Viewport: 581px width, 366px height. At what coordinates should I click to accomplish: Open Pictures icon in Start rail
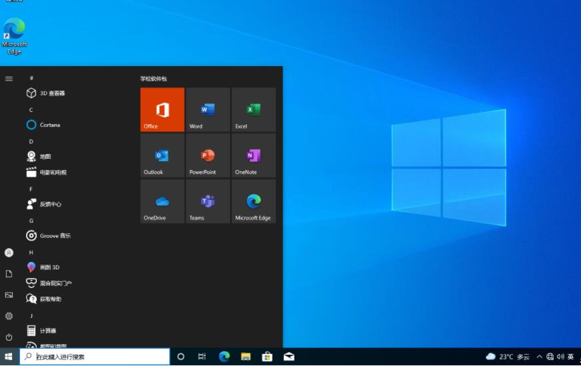[9, 295]
